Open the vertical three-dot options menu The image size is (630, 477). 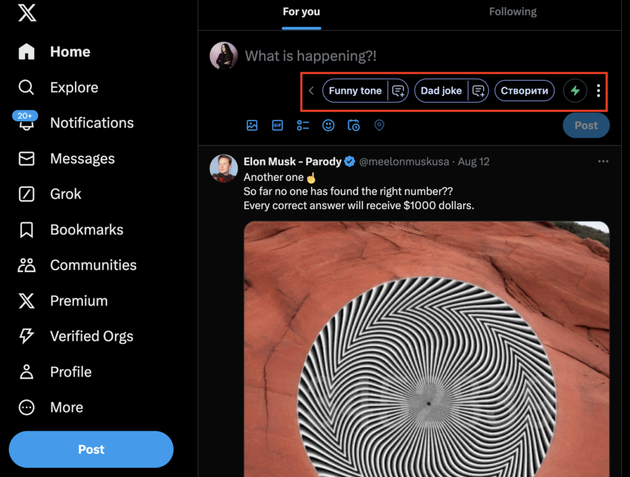(x=599, y=91)
